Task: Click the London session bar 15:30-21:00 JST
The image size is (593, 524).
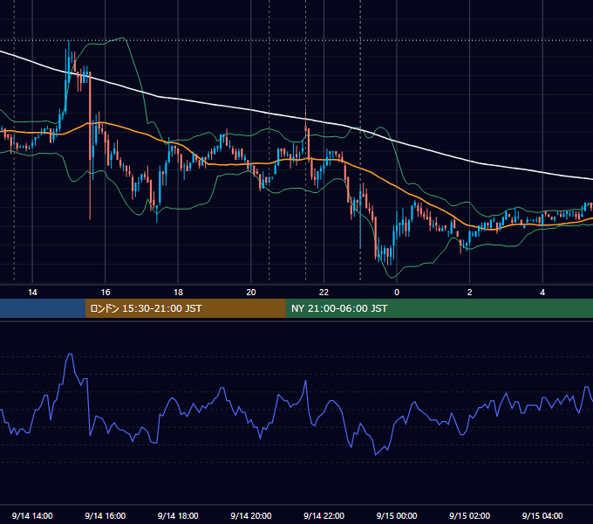Action: coord(185,308)
